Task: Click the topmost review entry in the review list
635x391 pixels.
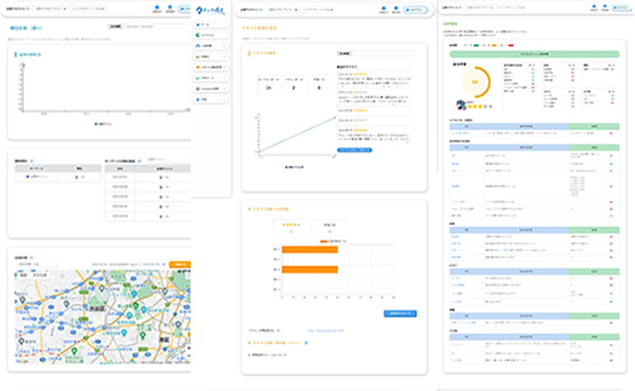Action: (374, 80)
